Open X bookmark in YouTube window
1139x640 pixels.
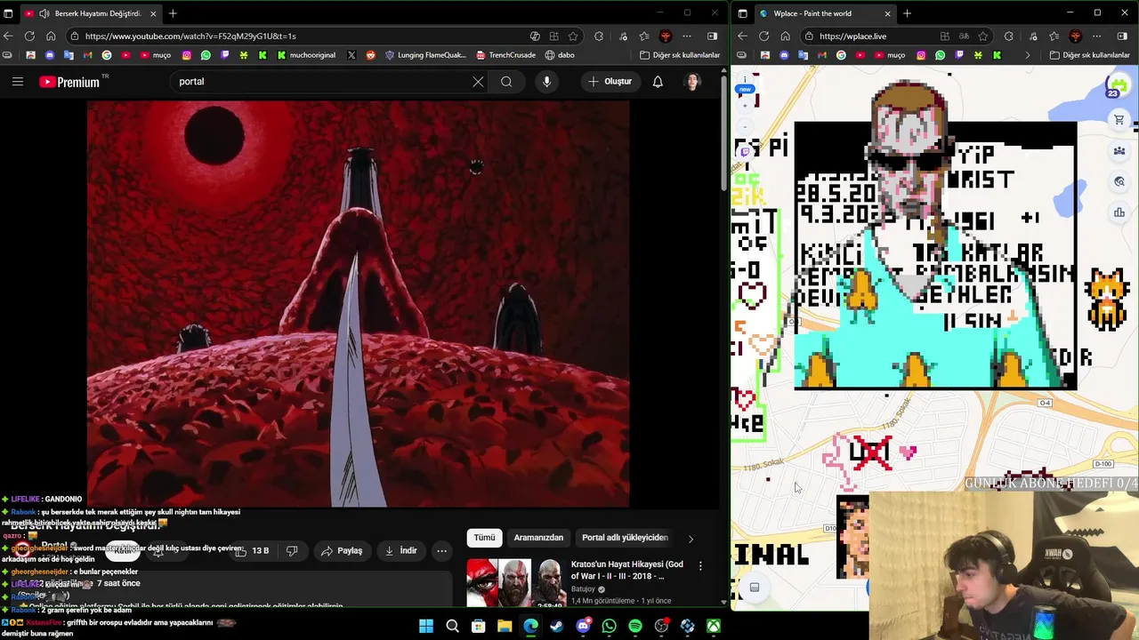point(351,55)
